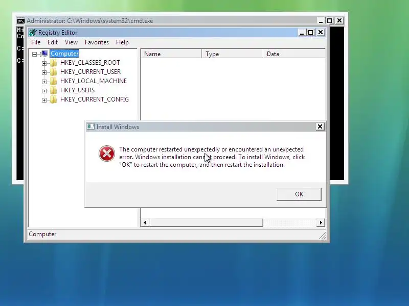Minimize the Registry Editor window

[x=302, y=32]
